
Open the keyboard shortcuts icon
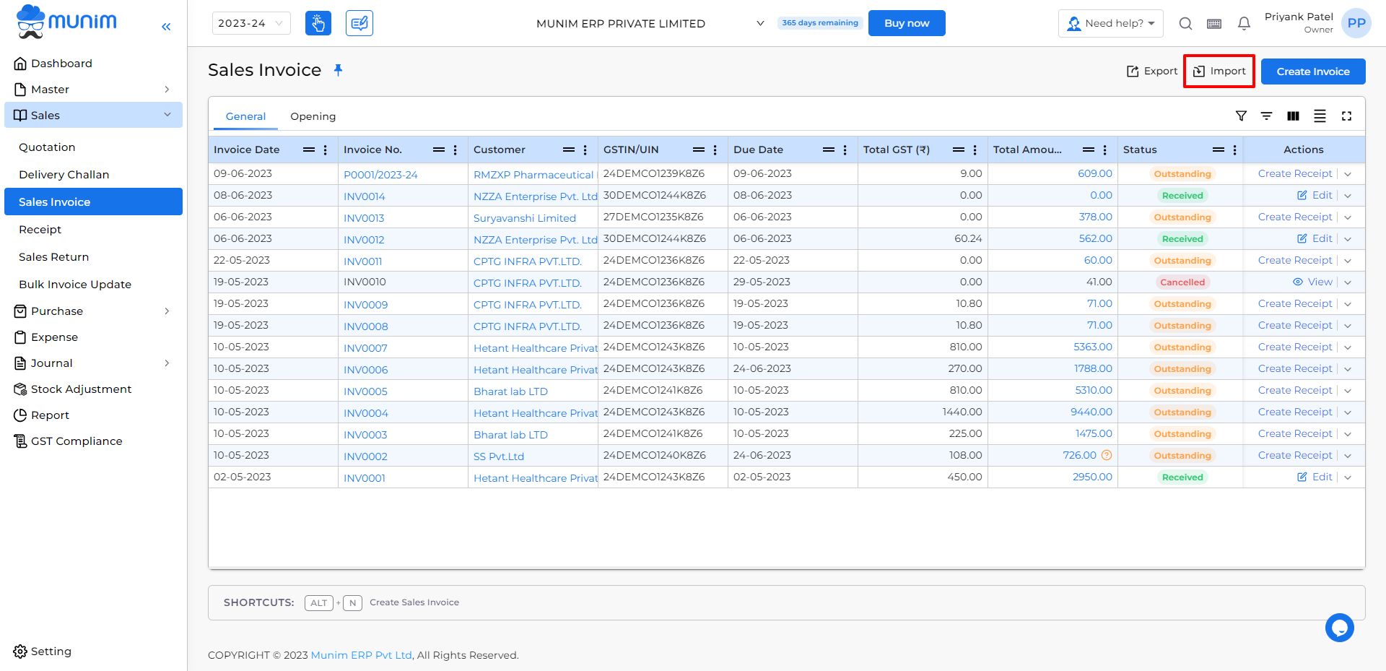click(1214, 24)
